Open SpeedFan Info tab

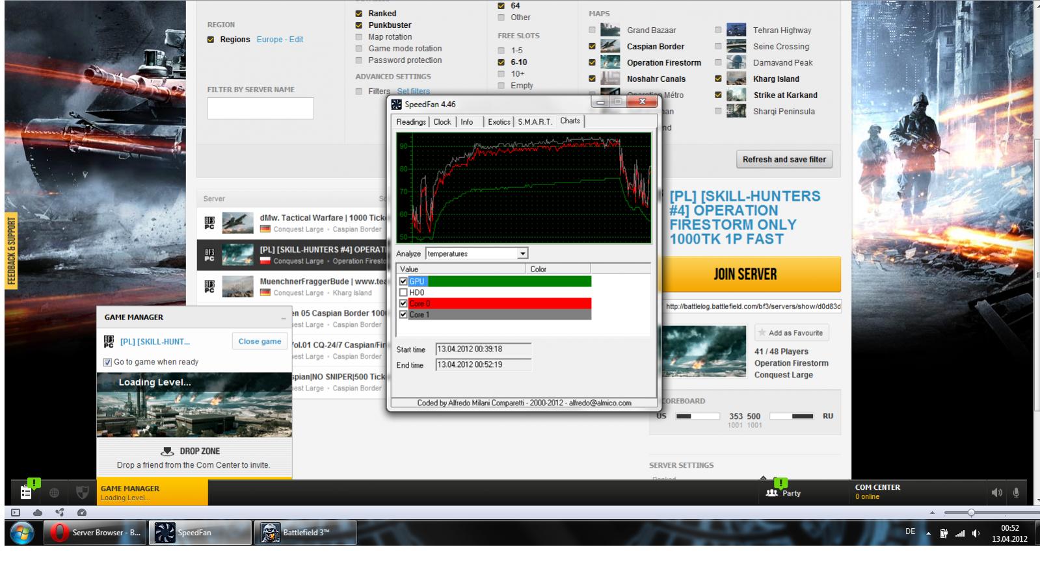(467, 121)
